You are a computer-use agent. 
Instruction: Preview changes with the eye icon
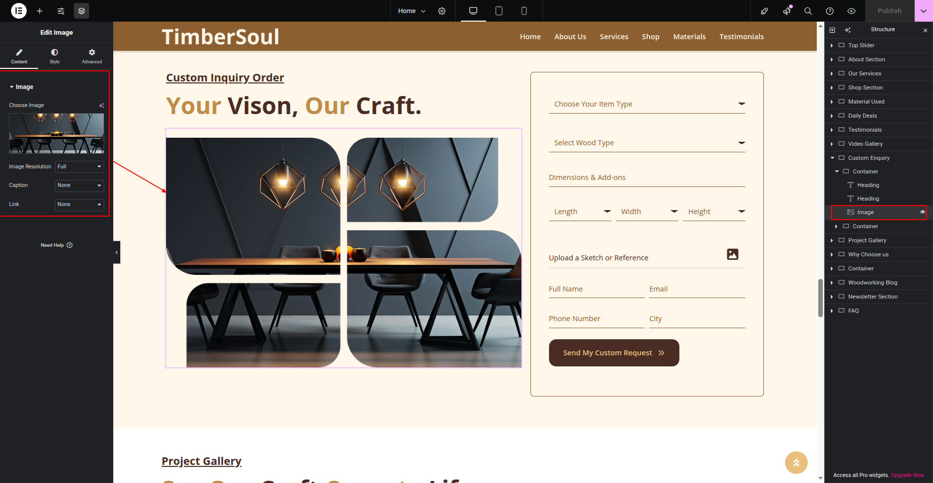(x=851, y=11)
